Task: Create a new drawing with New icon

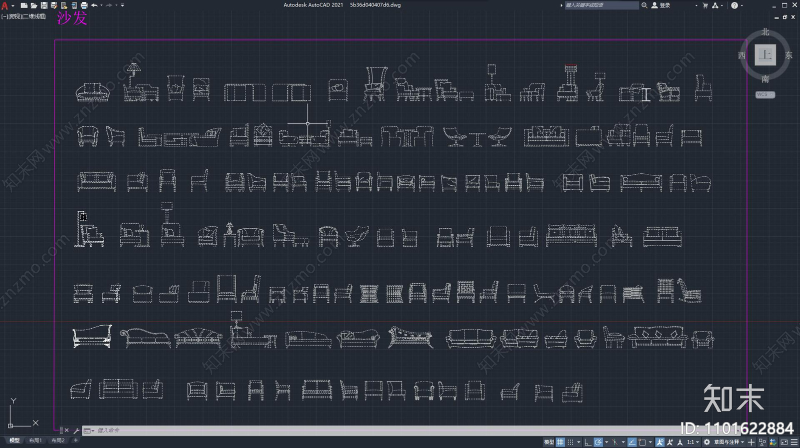Action: tap(24, 5)
